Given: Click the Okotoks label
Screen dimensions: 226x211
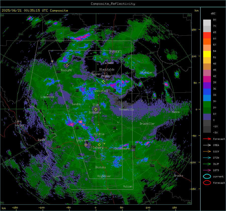Looking at the screenshot, I should [x=100, y=167].
